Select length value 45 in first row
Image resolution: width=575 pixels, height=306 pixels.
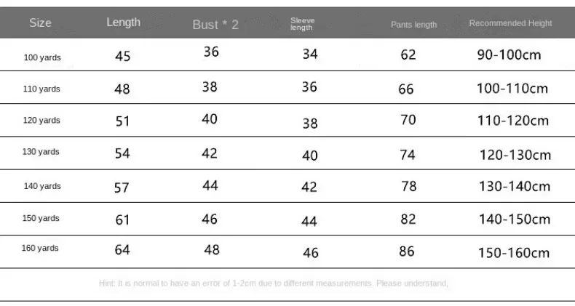click(122, 56)
